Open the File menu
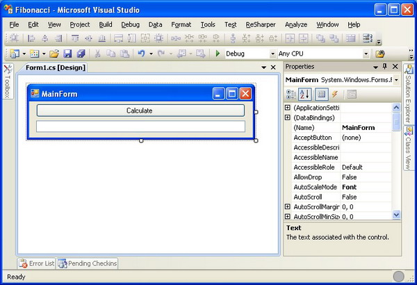Screen dimensions: 417x285 pyautogui.click(x=14, y=24)
